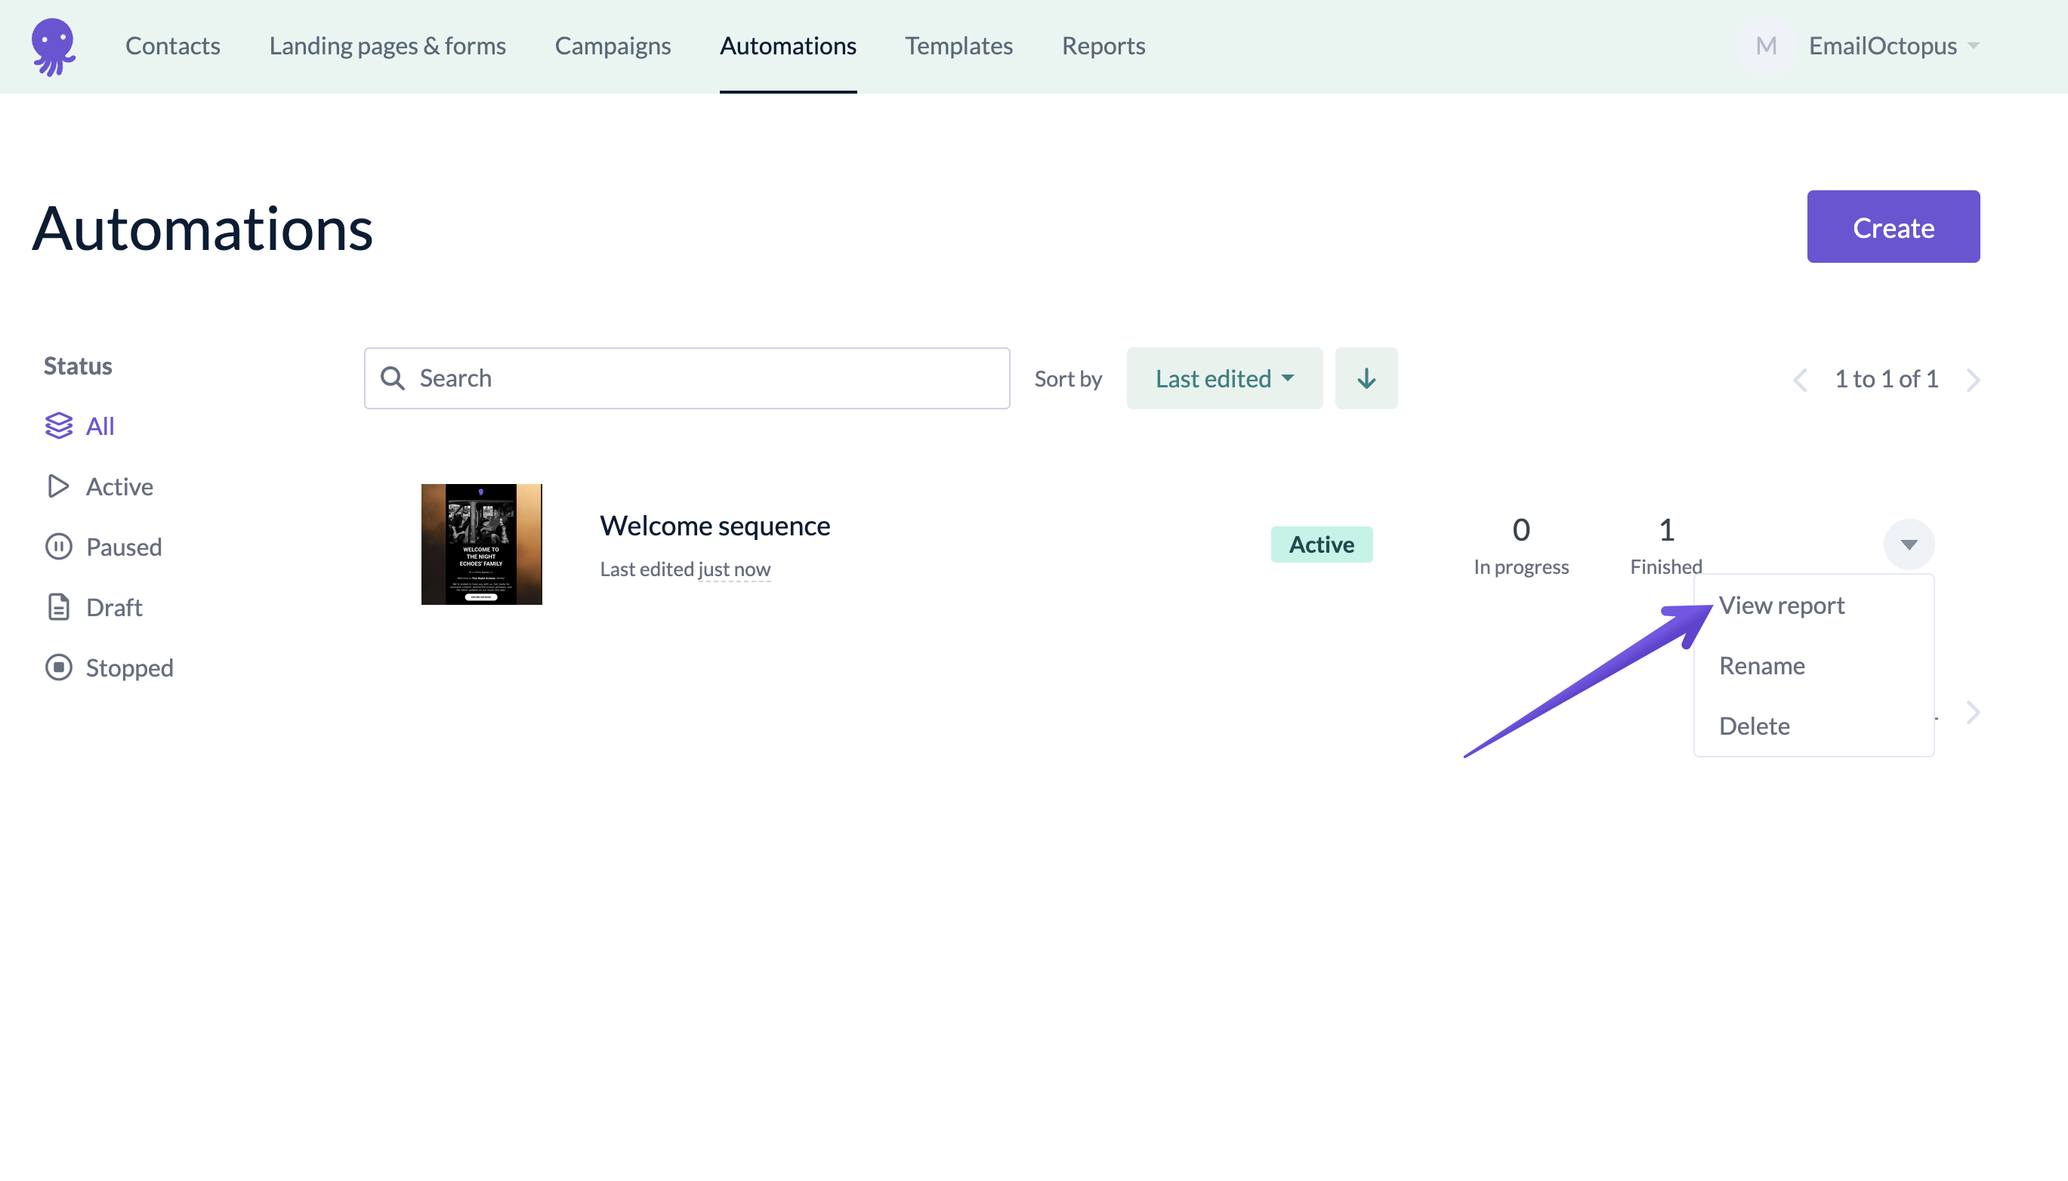
Task: Click bottom pagination next chevron
Action: (x=1972, y=713)
